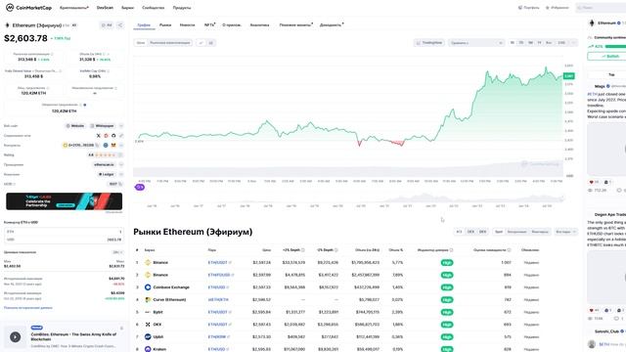Image resolution: width=626 pixels, height=352 pixels.
Task: Click the Coinbase Exchange logo
Action: tap(148, 287)
